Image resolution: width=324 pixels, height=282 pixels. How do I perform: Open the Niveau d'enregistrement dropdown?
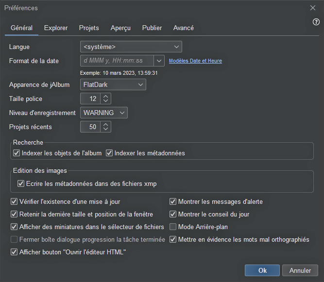coord(104,113)
